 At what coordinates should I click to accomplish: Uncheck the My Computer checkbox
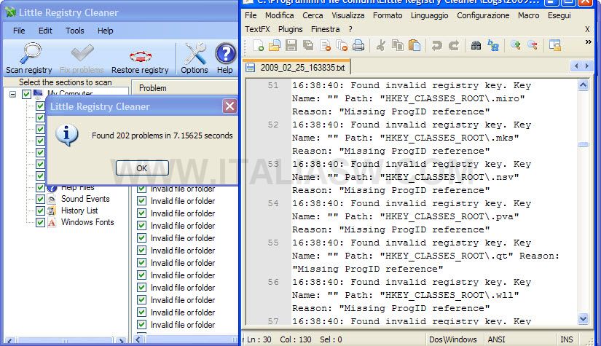[26, 94]
